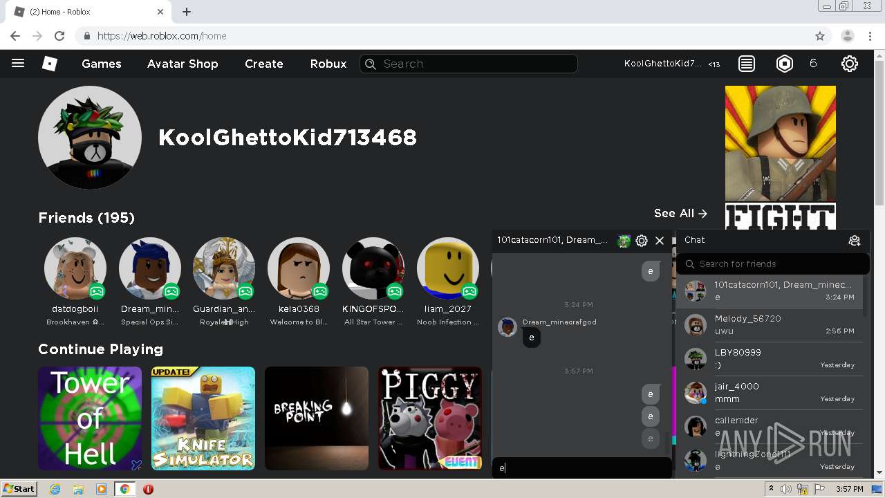The image size is (885, 498).
Task: Open the Chrome three-dot menu
Action: coord(871,36)
